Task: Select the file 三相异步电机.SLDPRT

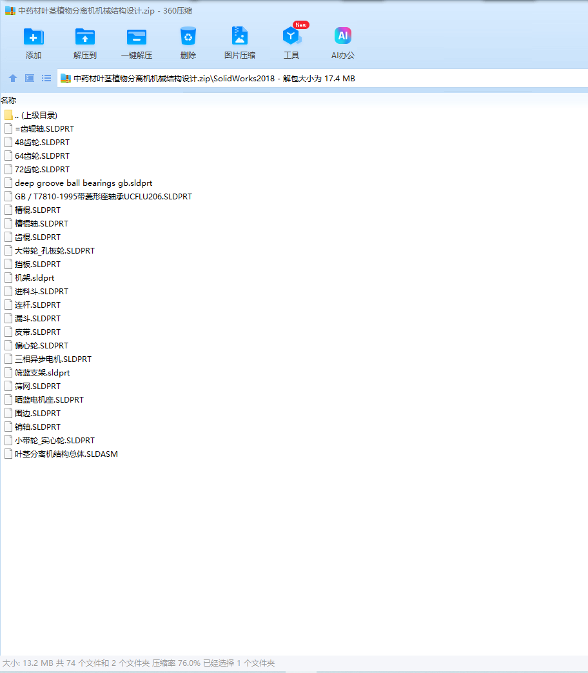Action: coord(53,359)
